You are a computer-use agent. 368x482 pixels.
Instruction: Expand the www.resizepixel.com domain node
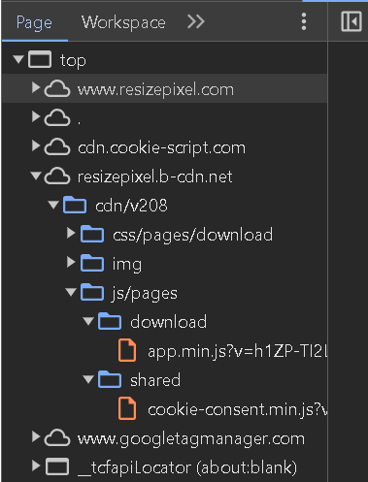(x=36, y=88)
